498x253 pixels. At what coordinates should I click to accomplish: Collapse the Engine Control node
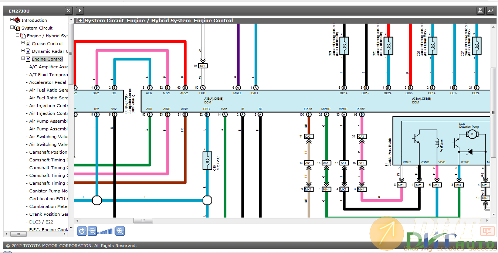click(x=23, y=59)
